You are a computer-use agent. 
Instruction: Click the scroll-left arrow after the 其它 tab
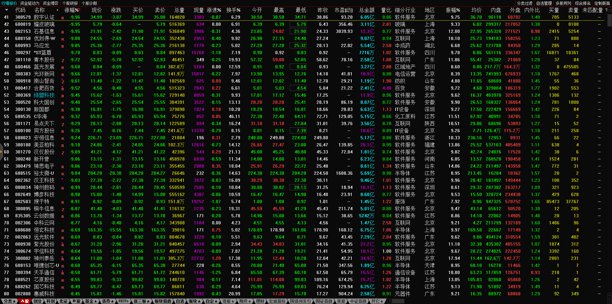coord(389,301)
